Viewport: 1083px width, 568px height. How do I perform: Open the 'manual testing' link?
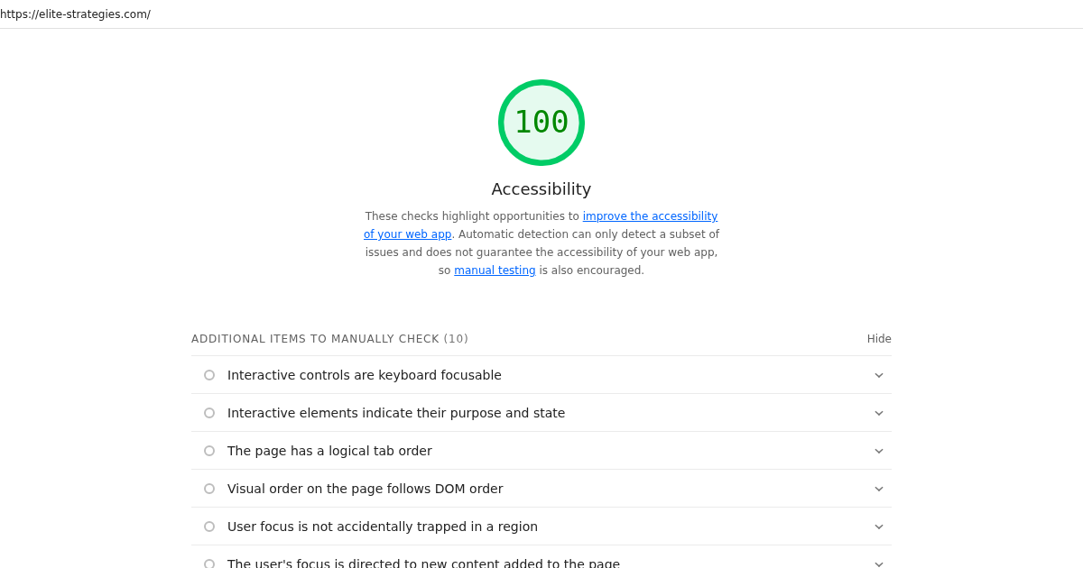tap(494, 270)
